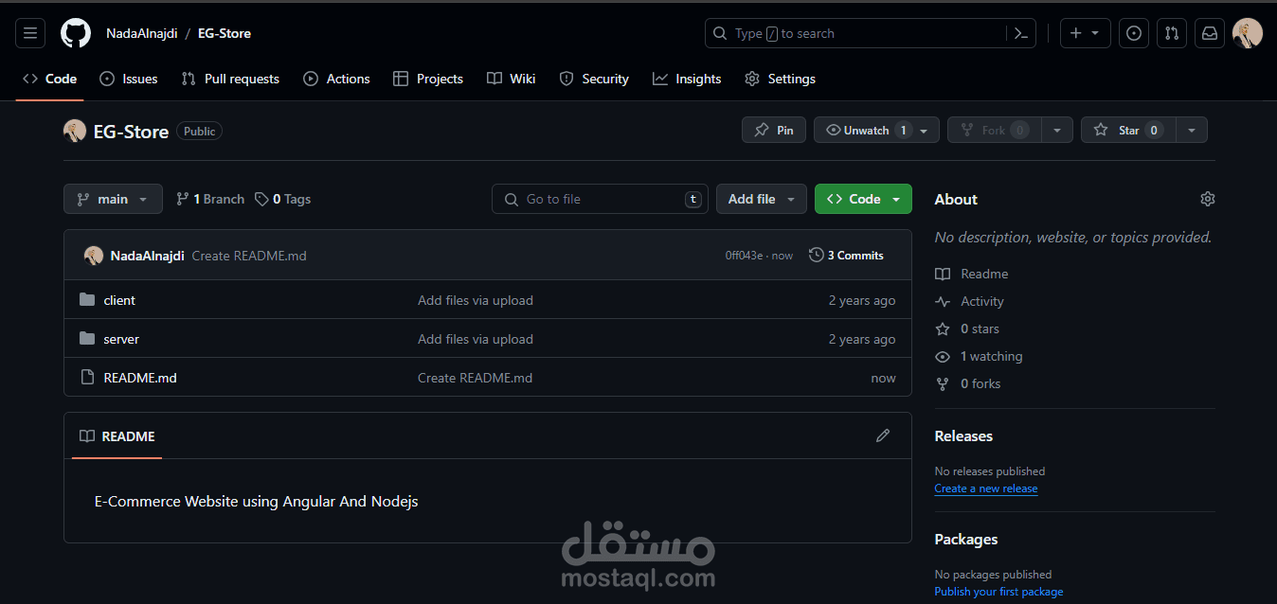Expand the Star lists caret

click(x=1192, y=130)
